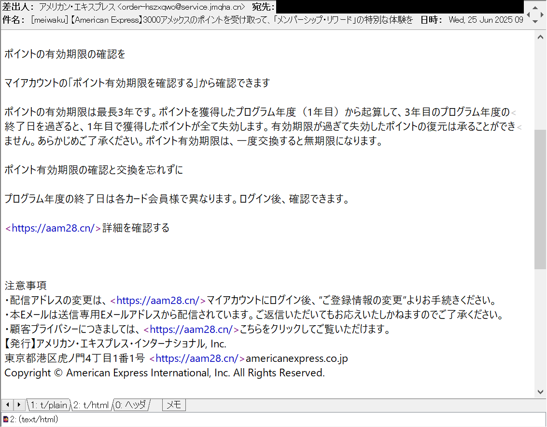This screenshot has width=547, height=427.
Task: Click the プログラム年度の終了日 sentence
Action: (177, 199)
